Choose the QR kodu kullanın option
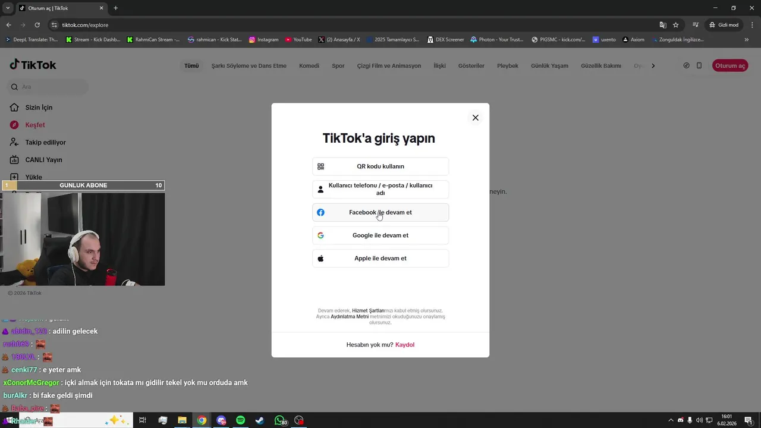Image resolution: width=761 pixels, height=428 pixels. pyautogui.click(x=380, y=166)
